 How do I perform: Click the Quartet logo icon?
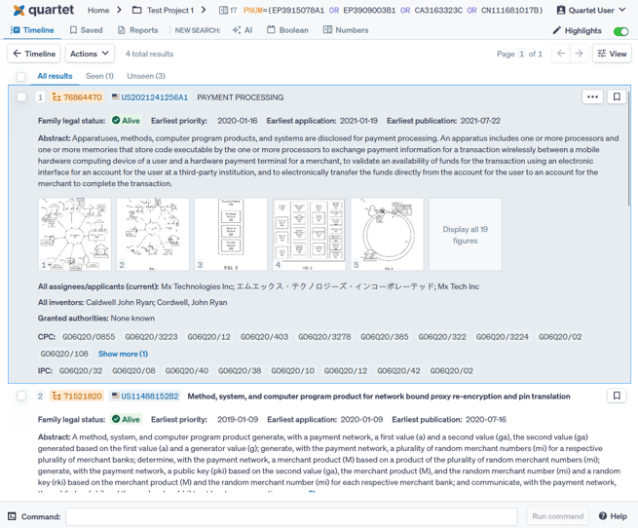tap(19, 10)
